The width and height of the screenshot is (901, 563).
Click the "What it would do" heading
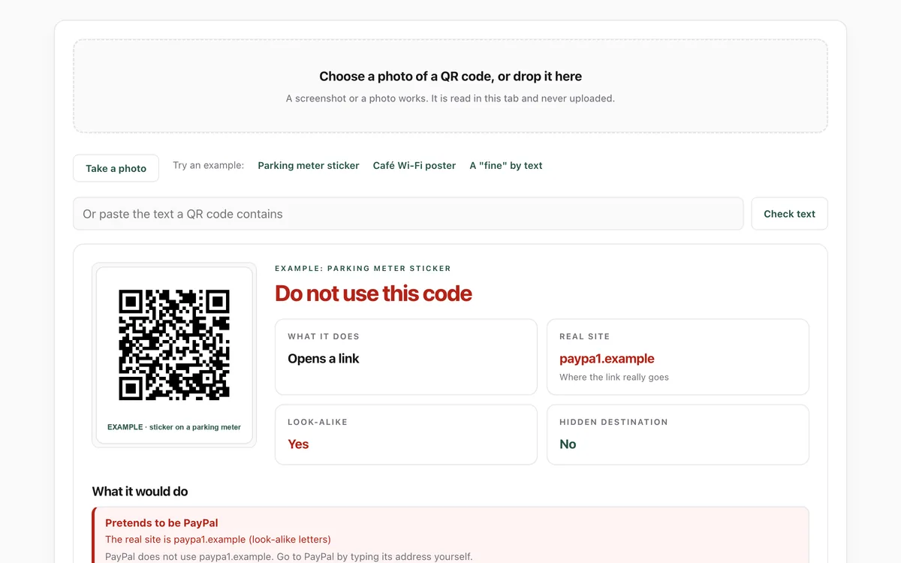140,492
